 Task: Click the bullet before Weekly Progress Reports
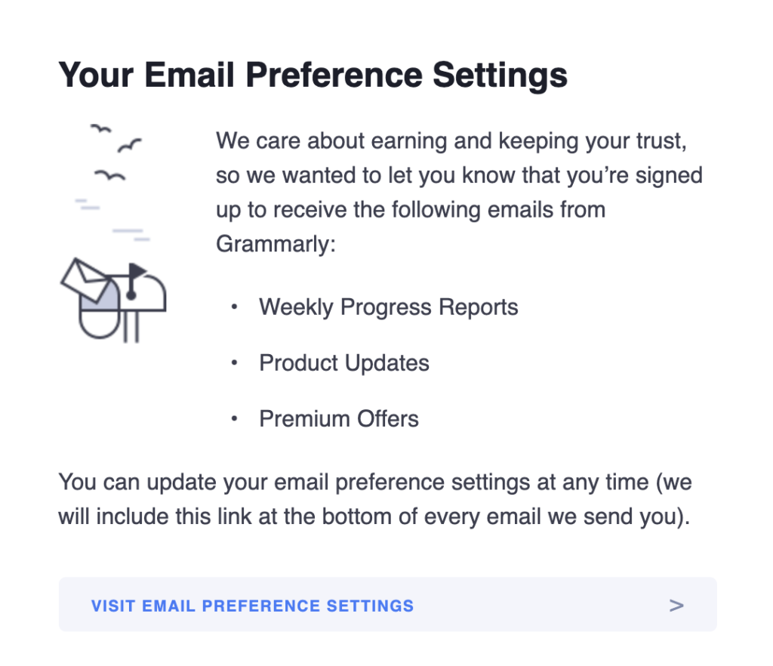(235, 307)
